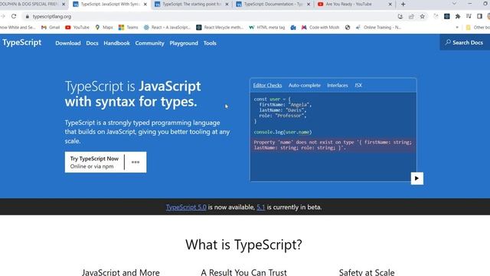Open the Other bookmarks folder
Screen dimensions: 490x276
click(x=478, y=28)
